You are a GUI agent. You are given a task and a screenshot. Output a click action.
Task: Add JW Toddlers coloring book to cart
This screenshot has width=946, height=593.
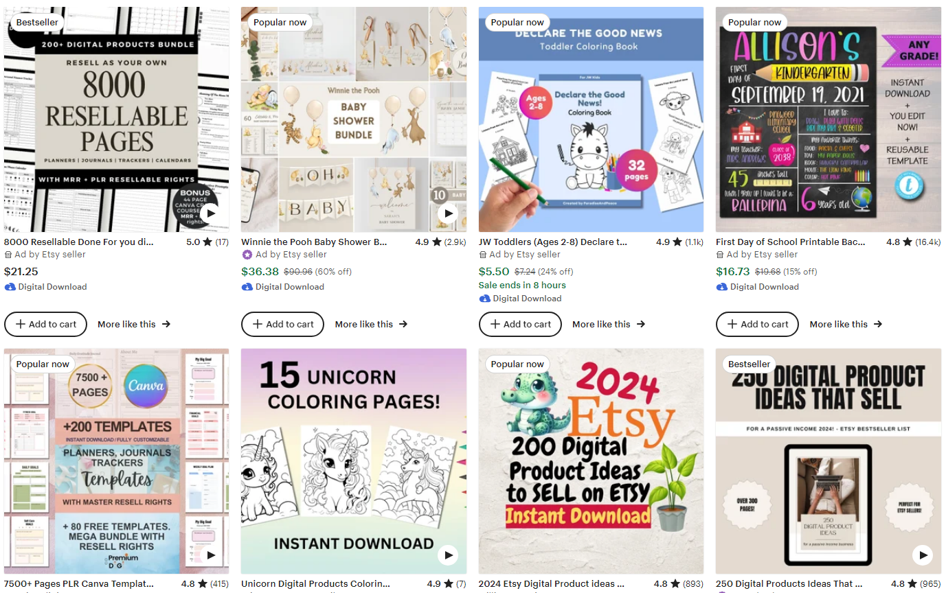coord(520,324)
